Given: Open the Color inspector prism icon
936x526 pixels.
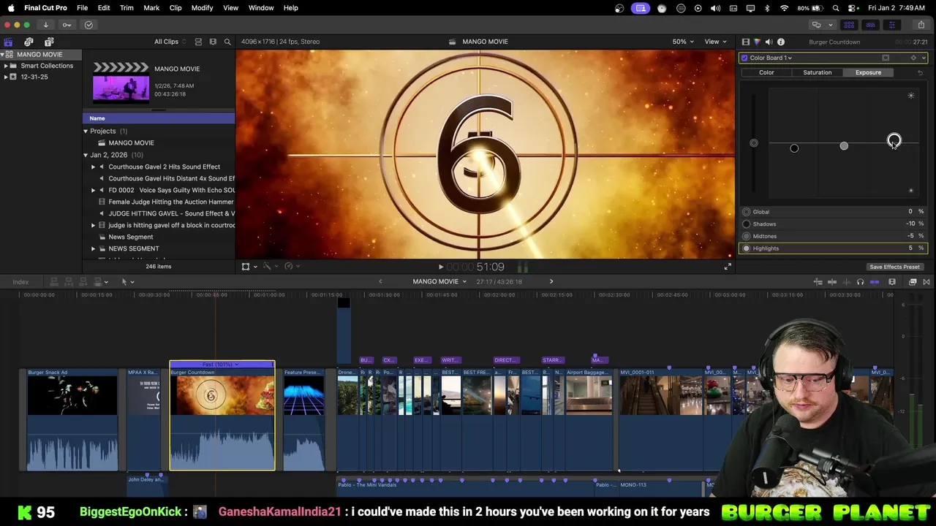Looking at the screenshot, I should tap(757, 42).
